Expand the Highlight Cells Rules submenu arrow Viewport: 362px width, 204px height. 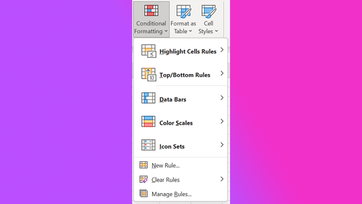[x=222, y=50]
